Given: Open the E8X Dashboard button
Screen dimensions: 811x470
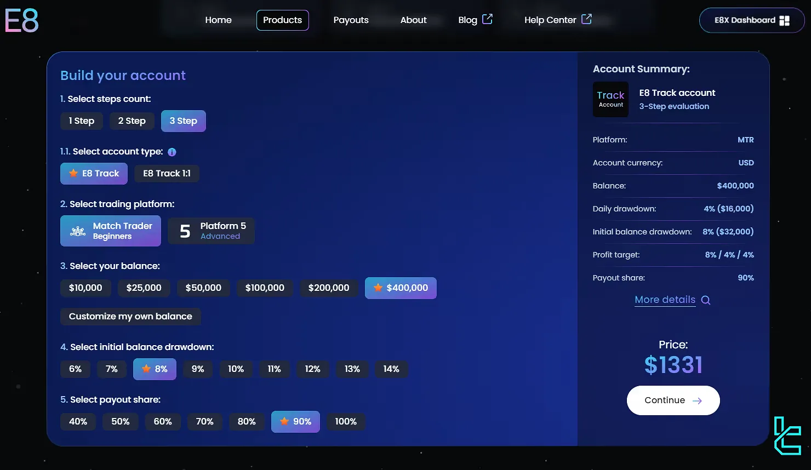Looking at the screenshot, I should pos(752,20).
